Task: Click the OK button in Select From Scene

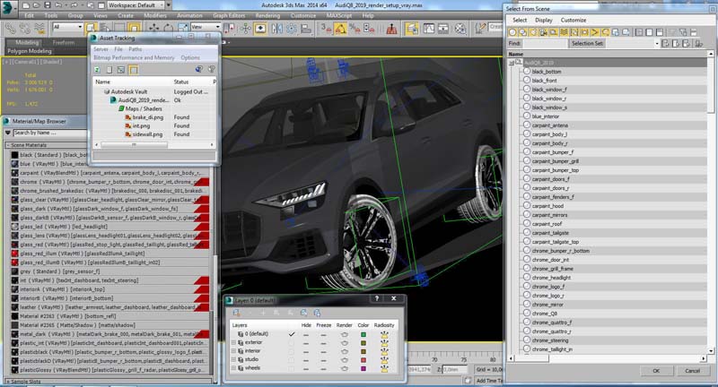Action: coord(656,371)
